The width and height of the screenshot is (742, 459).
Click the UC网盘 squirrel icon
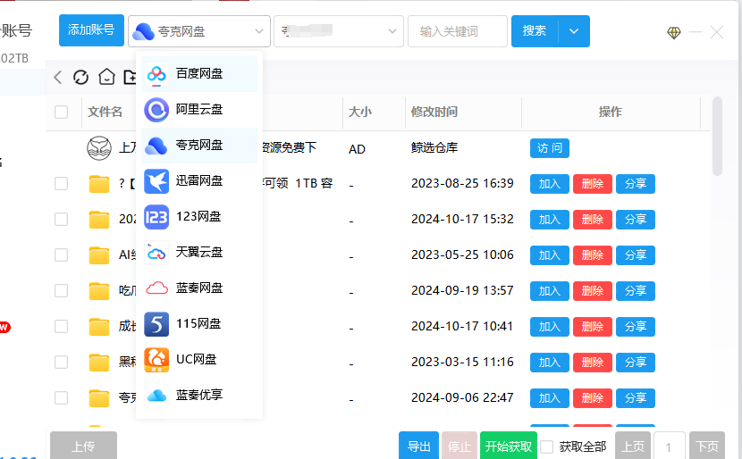(156, 360)
